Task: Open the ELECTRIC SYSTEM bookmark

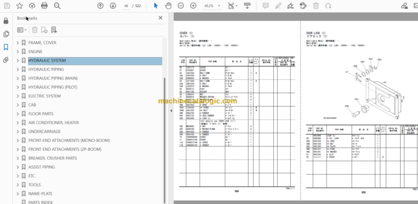Action: 45,96
